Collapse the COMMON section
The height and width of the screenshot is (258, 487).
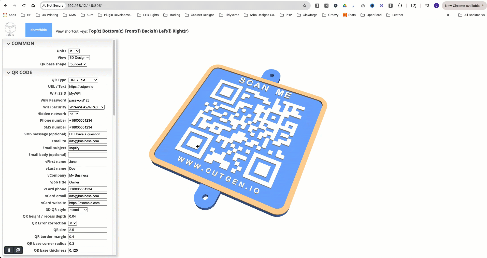(8, 44)
